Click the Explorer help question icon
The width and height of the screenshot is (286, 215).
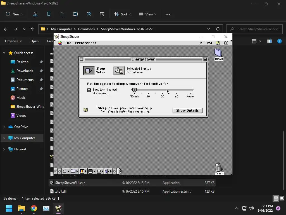tap(279, 41)
